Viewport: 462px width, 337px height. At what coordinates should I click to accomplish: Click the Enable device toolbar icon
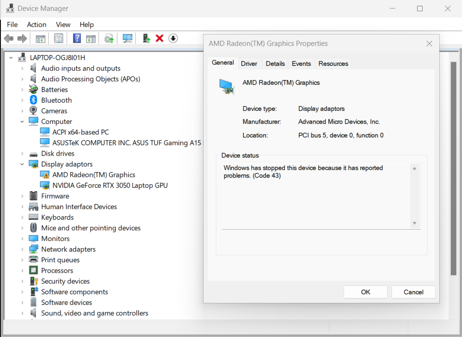146,38
